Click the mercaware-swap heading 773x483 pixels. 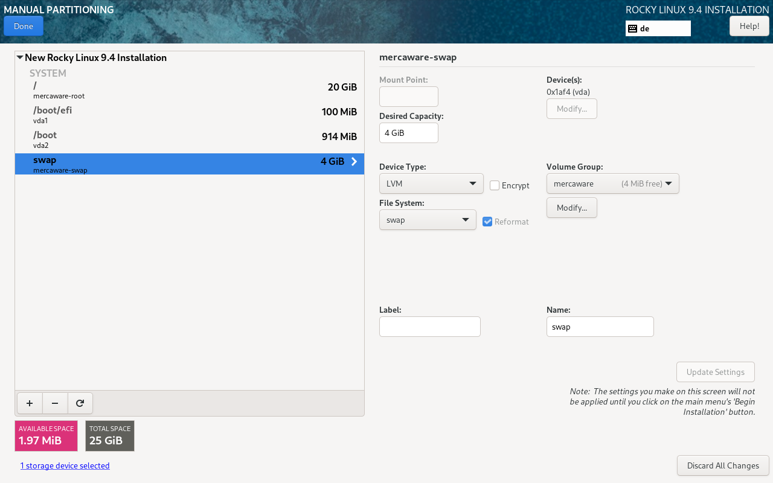click(418, 57)
